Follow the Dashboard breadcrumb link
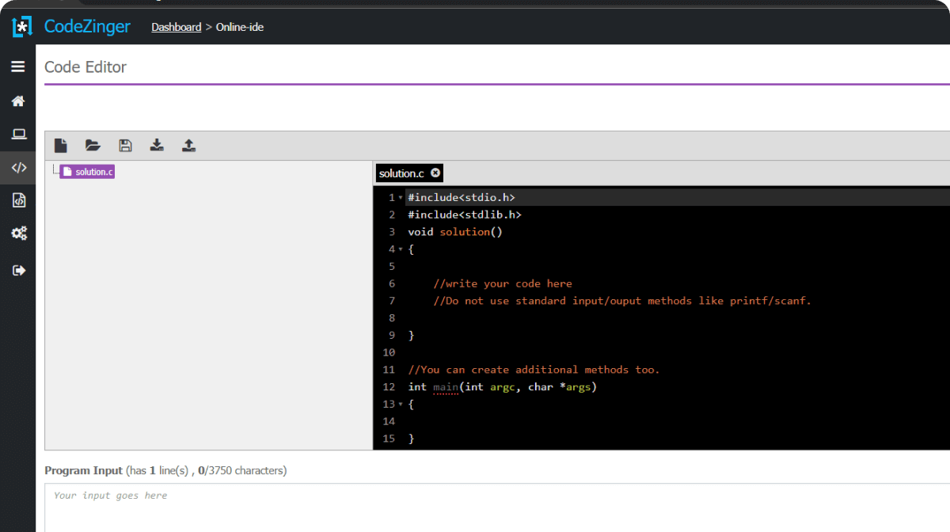The height and width of the screenshot is (532, 950). coord(177,27)
